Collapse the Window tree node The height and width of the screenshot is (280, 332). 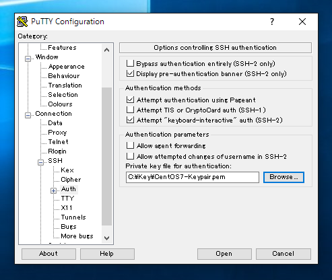[x=28, y=59]
